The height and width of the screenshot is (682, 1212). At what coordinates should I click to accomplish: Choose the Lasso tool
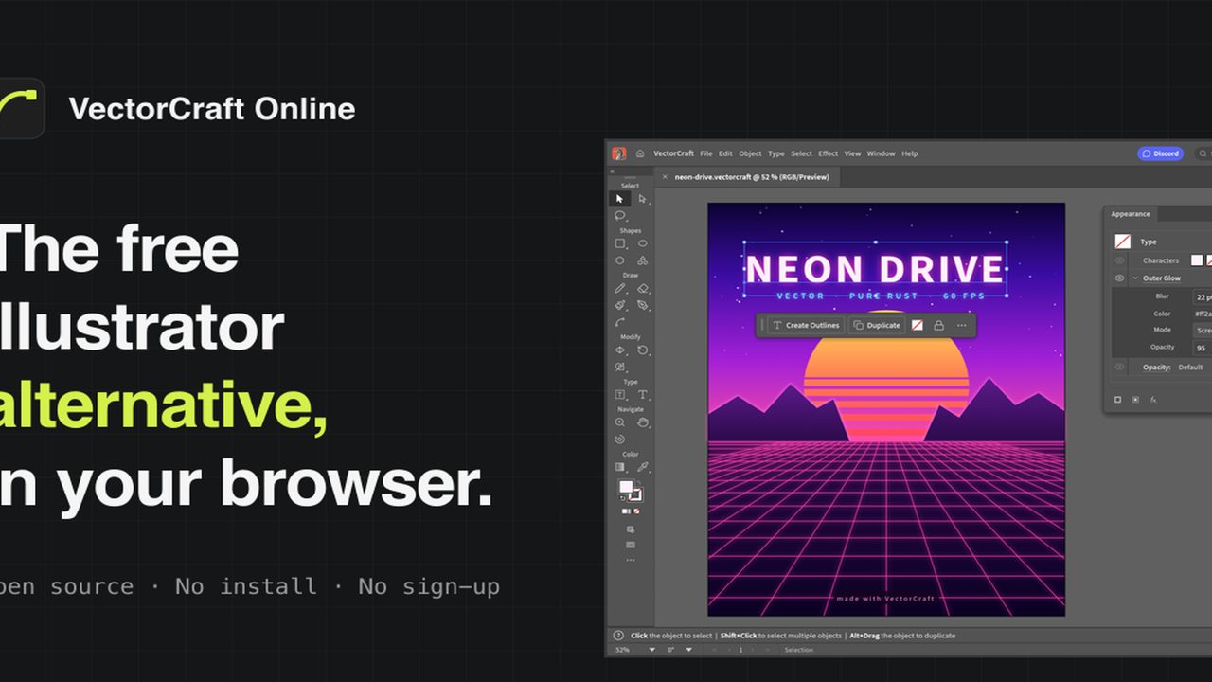click(x=620, y=215)
